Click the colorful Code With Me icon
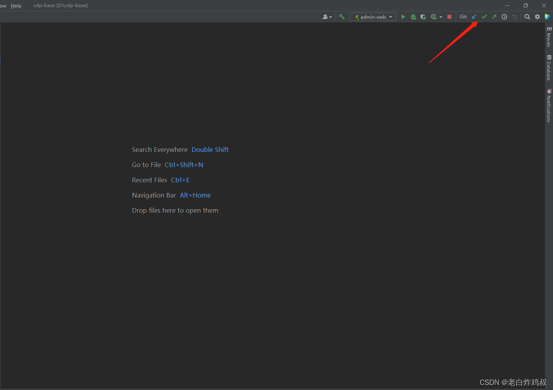This screenshot has height=390, width=553. click(547, 17)
